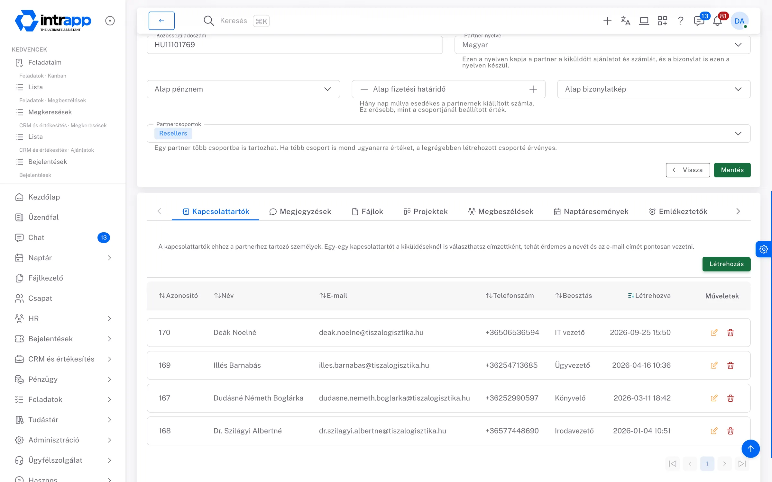This screenshot has height=482, width=772.
Task: Open the Emlékeztetők tab
Action: 678,211
